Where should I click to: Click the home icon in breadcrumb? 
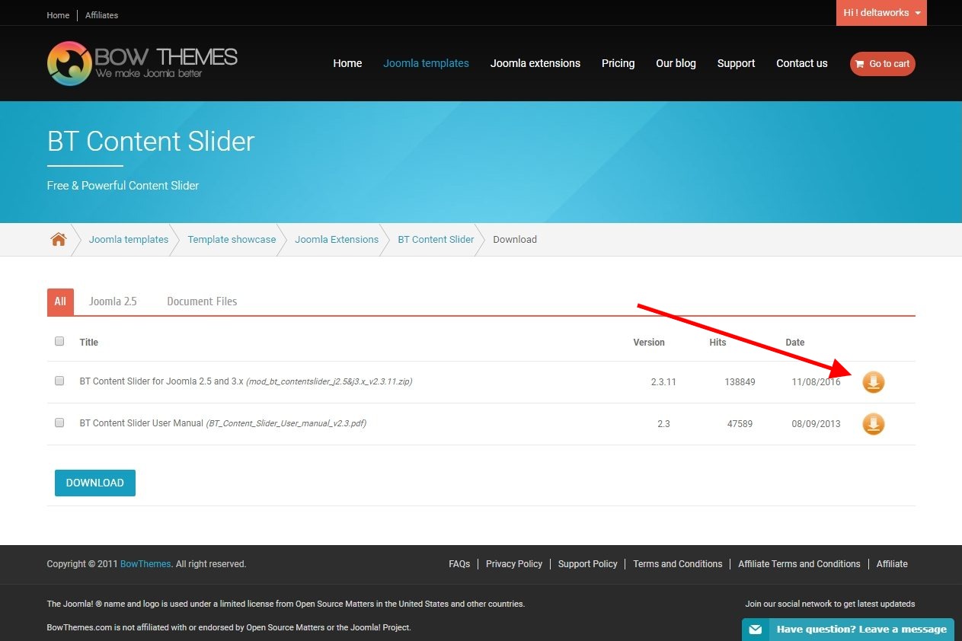tap(59, 239)
